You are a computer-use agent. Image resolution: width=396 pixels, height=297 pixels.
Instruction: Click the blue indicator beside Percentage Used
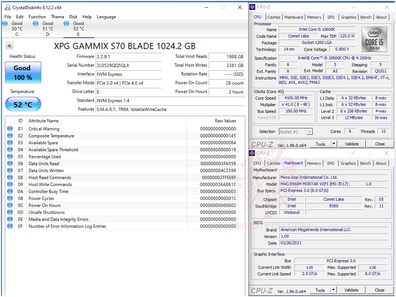point(10,156)
